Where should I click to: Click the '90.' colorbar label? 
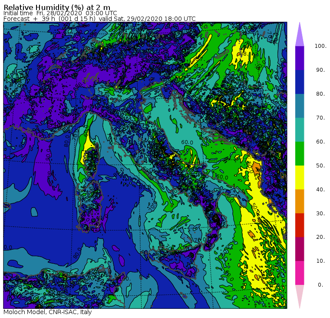[x=320, y=70]
